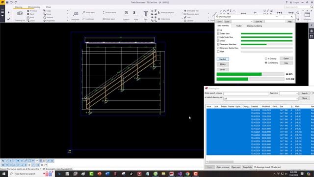Click the 7/15 DW progress bar
This screenshot has height=177, width=314.
tap(250, 79)
